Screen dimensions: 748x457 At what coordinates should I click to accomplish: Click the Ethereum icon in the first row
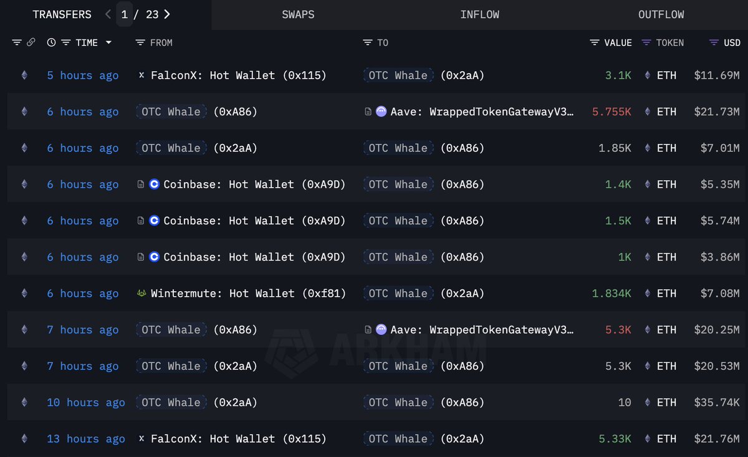(24, 75)
